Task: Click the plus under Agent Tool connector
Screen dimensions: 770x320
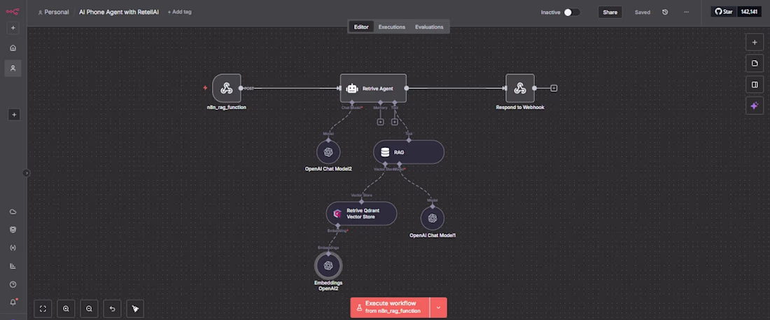Action: point(394,122)
